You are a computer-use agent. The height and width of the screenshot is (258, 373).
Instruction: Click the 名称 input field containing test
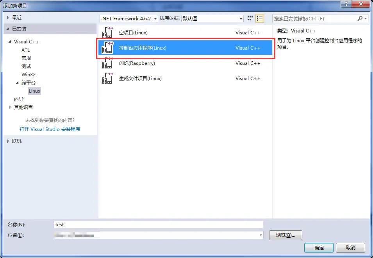tap(159, 225)
